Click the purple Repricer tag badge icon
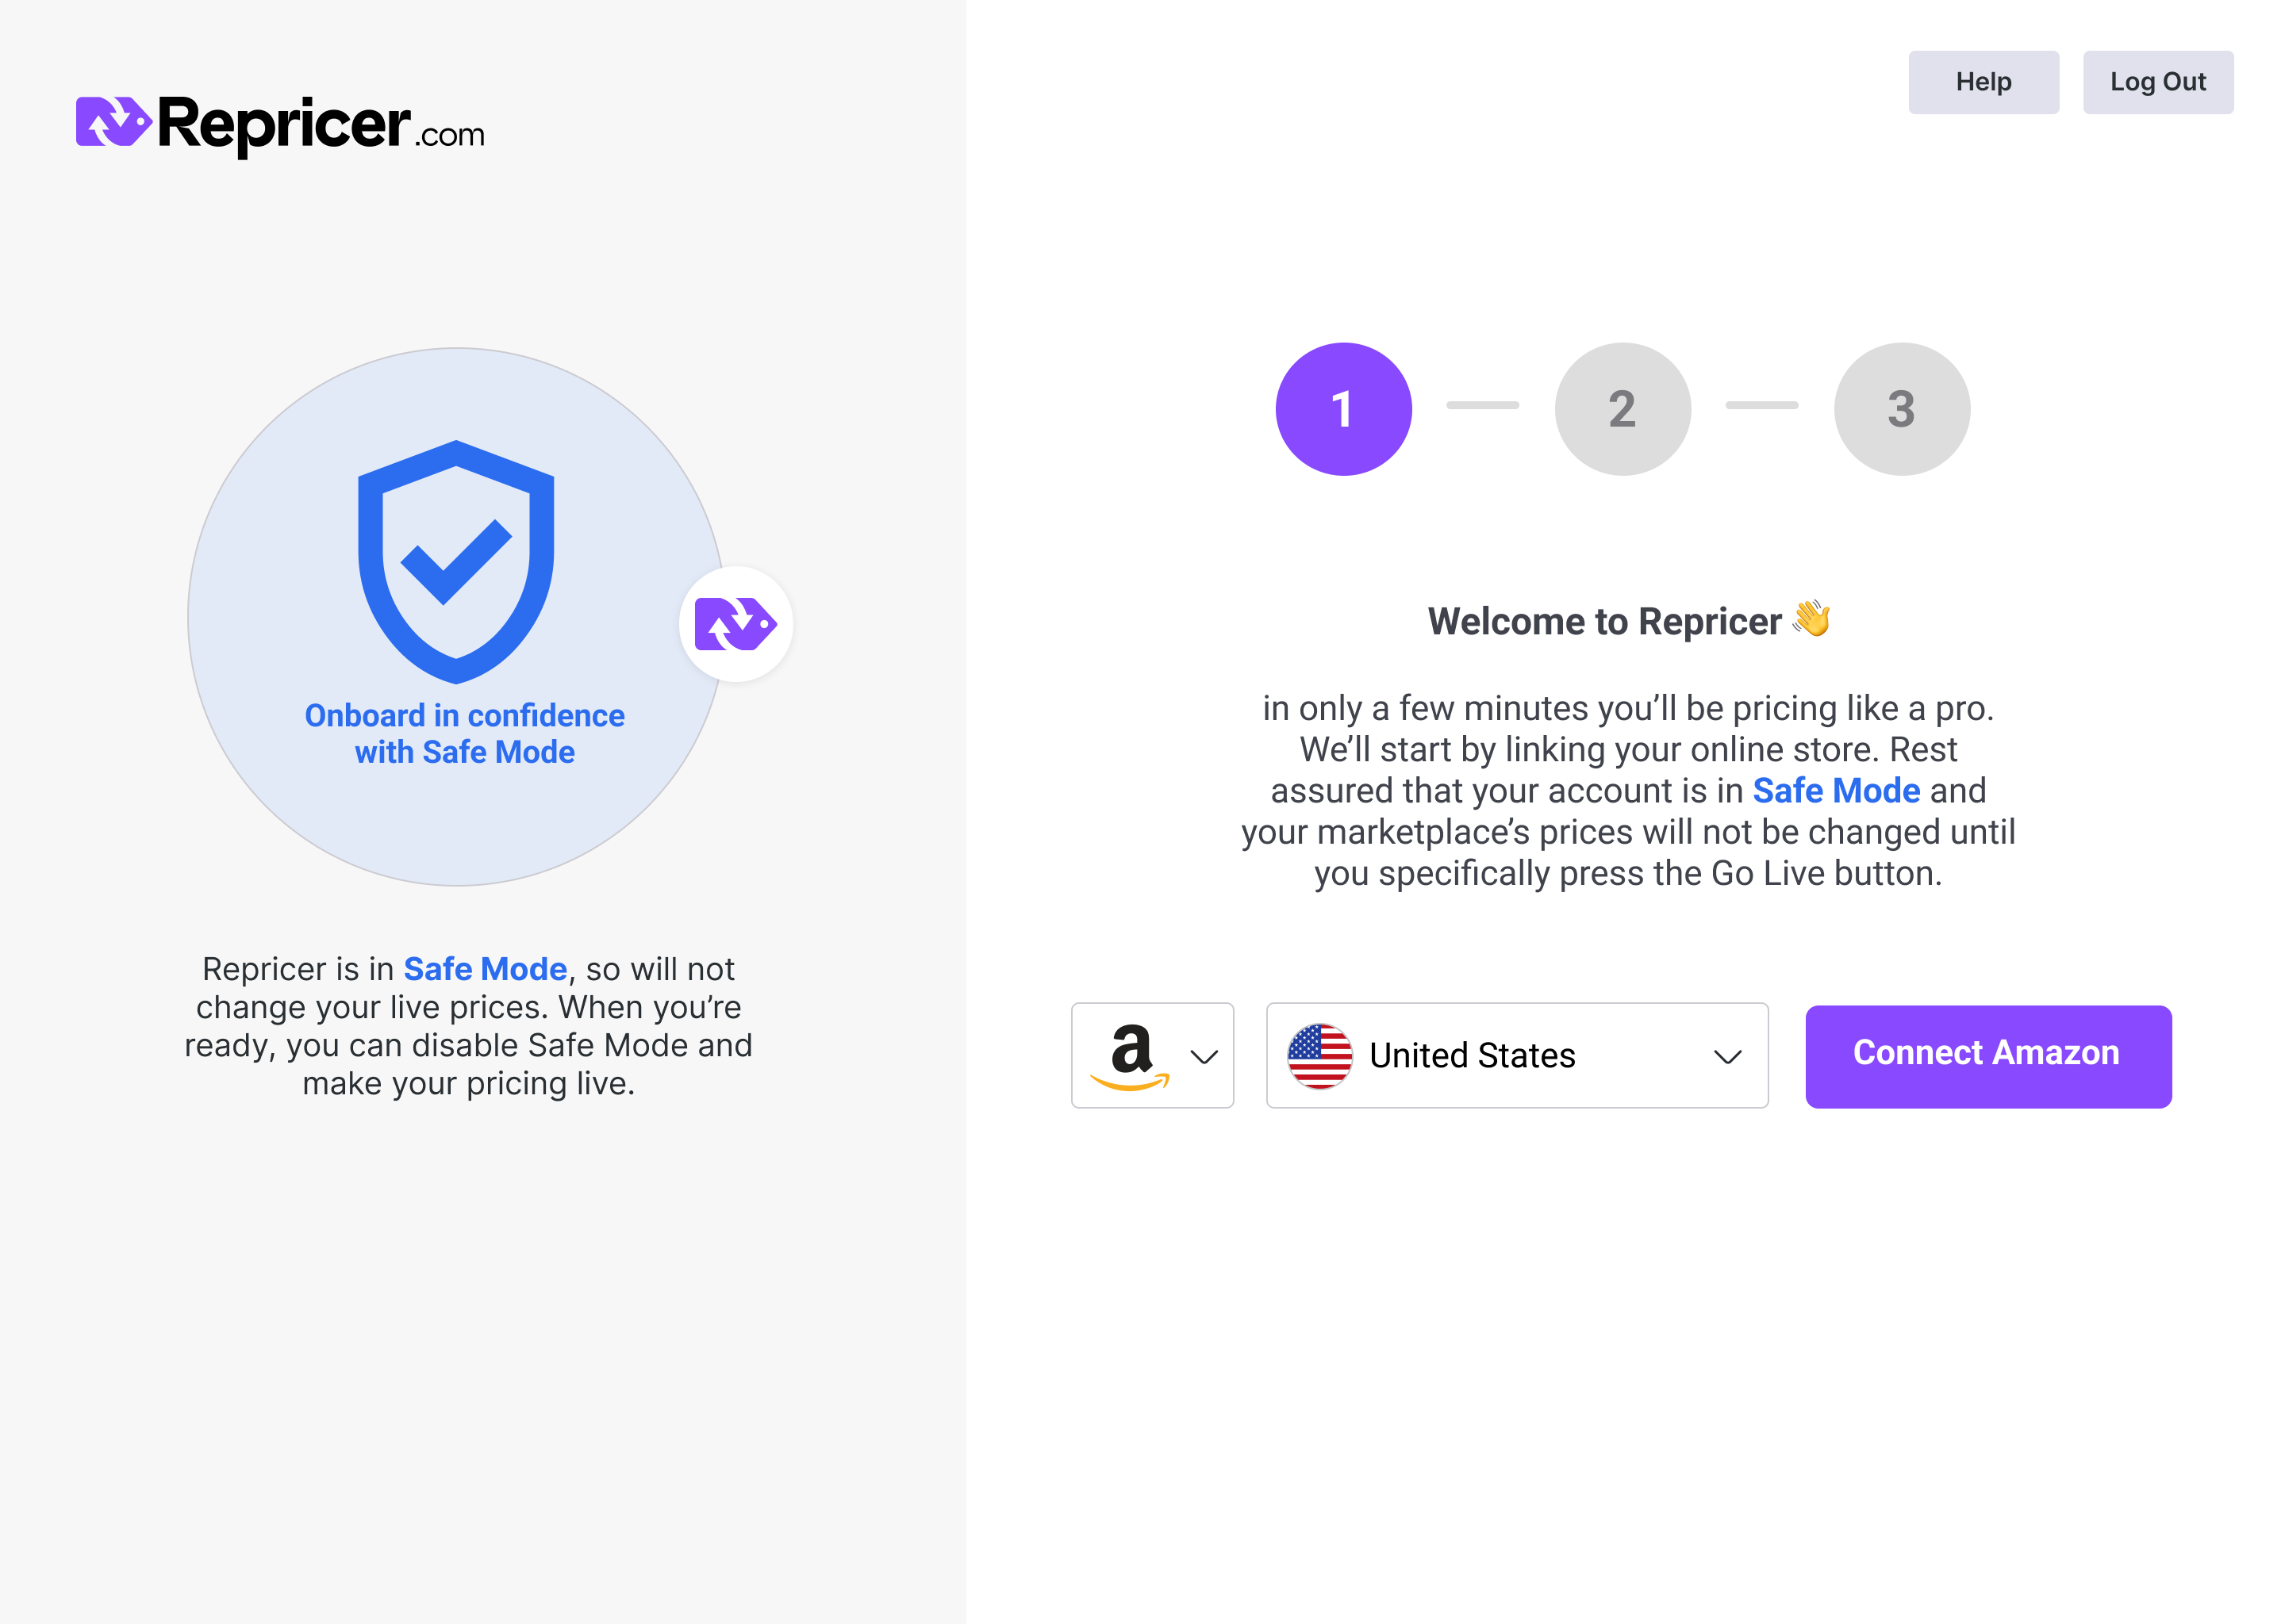This screenshot has width=2285, height=1624. [735, 624]
